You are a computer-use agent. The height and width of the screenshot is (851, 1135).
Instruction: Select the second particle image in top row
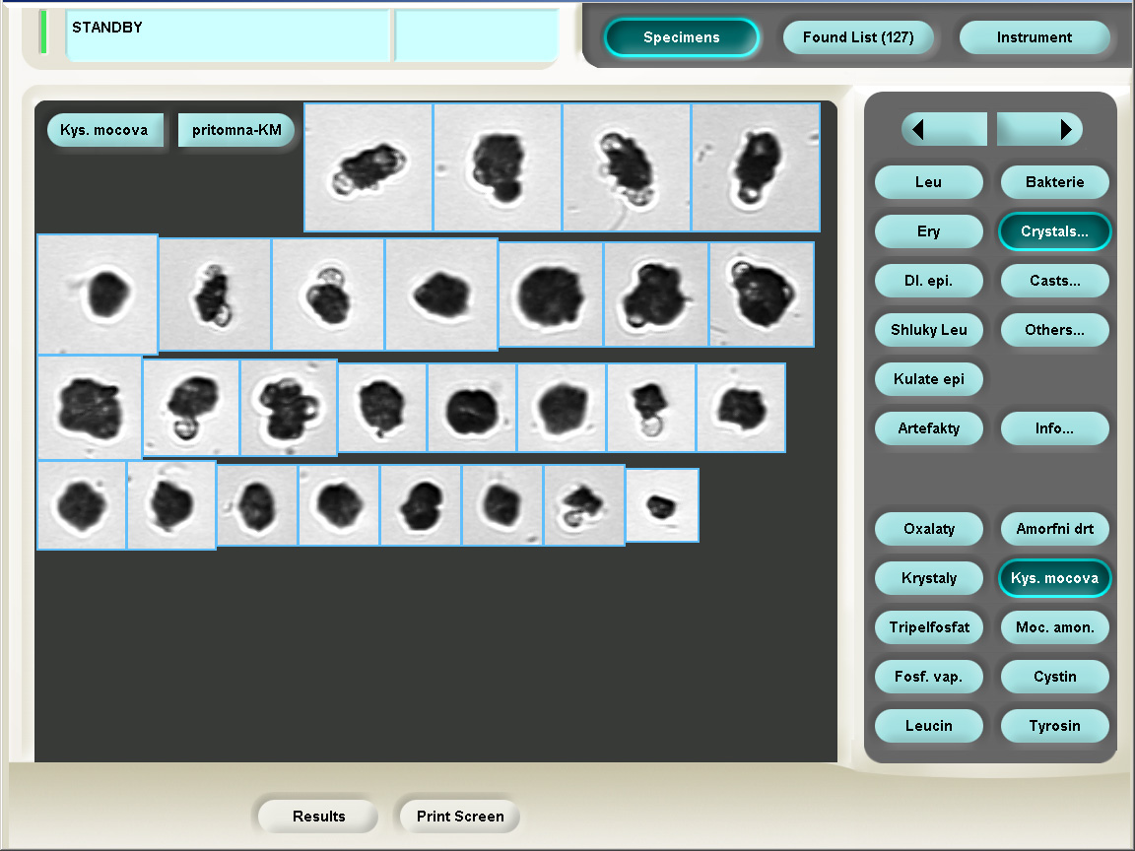(498, 167)
